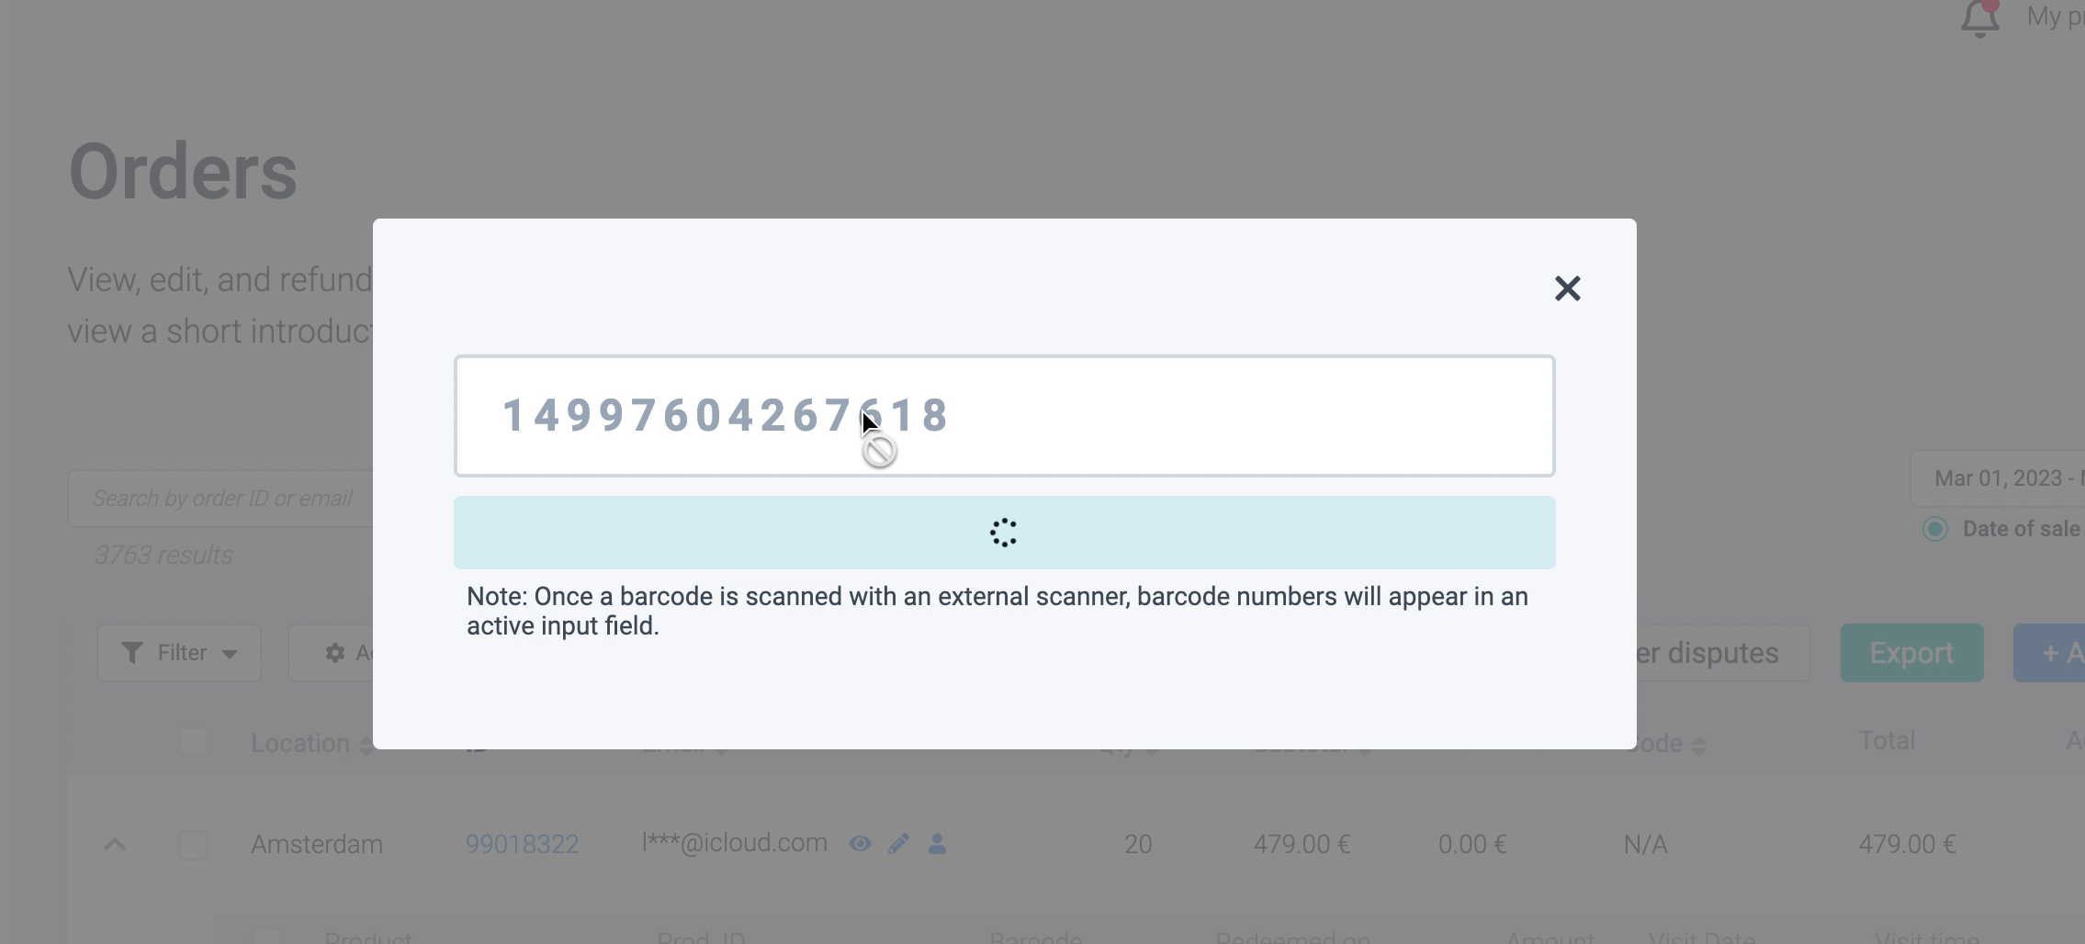This screenshot has height=944, width=2085.
Task: Click the loading spinner submit bar
Action: pyautogui.click(x=1004, y=533)
